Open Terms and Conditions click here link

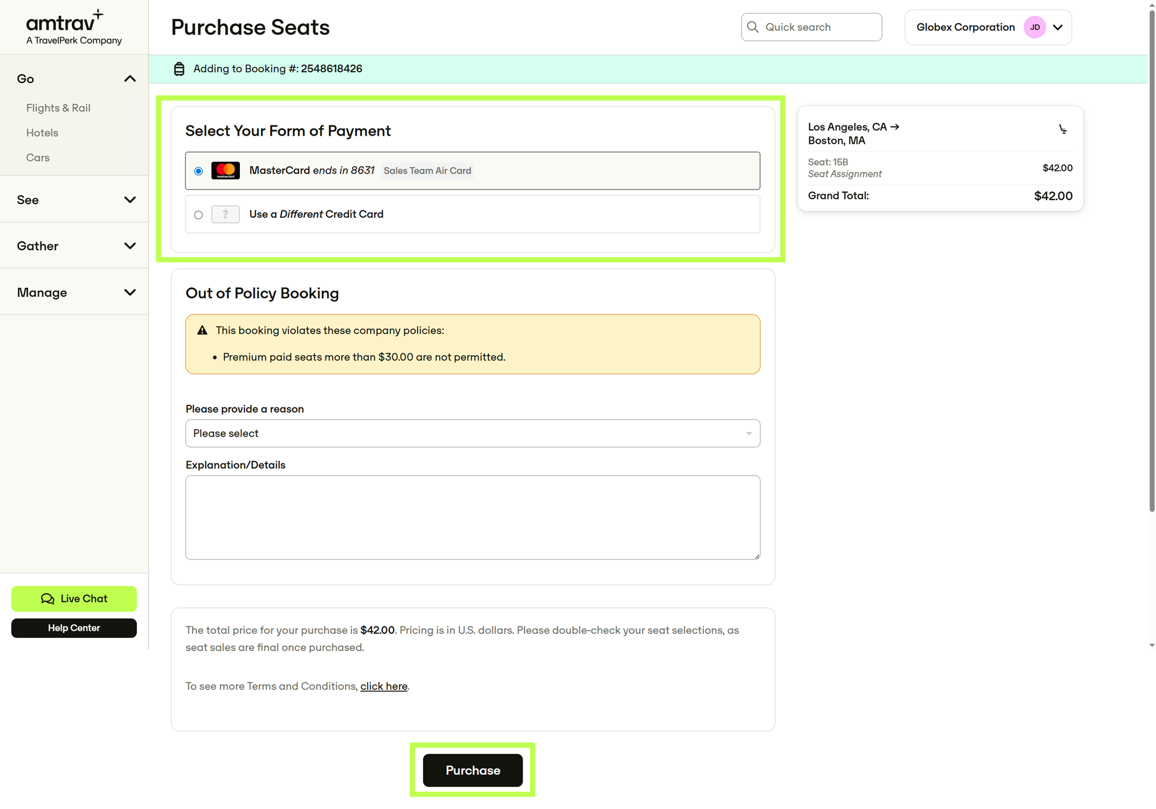tap(384, 686)
